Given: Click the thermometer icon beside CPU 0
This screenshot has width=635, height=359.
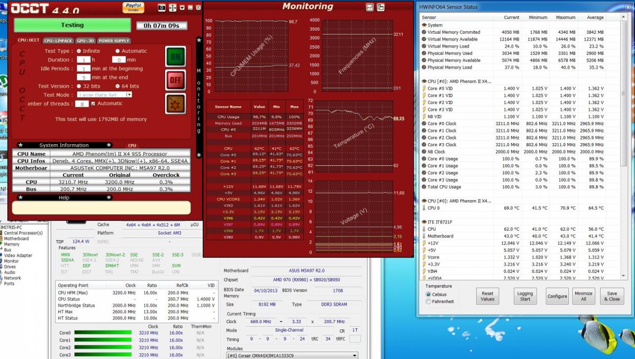Looking at the screenshot, I should [424, 208].
